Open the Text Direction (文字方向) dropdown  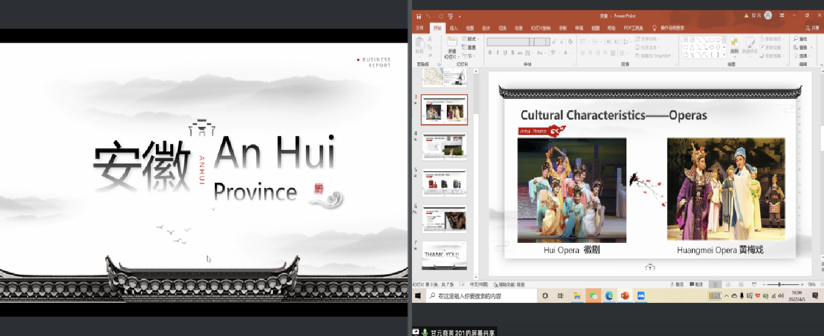[647, 39]
